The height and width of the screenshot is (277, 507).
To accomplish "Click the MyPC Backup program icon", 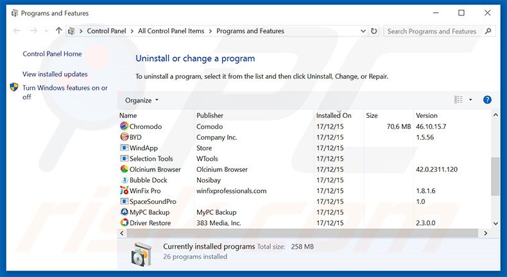I will coord(124,212).
